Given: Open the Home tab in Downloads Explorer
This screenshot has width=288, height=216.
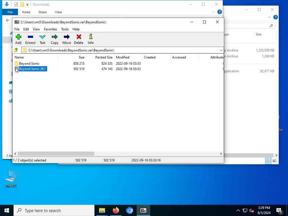Looking at the screenshot, I should pyautogui.click(x=26, y=12).
